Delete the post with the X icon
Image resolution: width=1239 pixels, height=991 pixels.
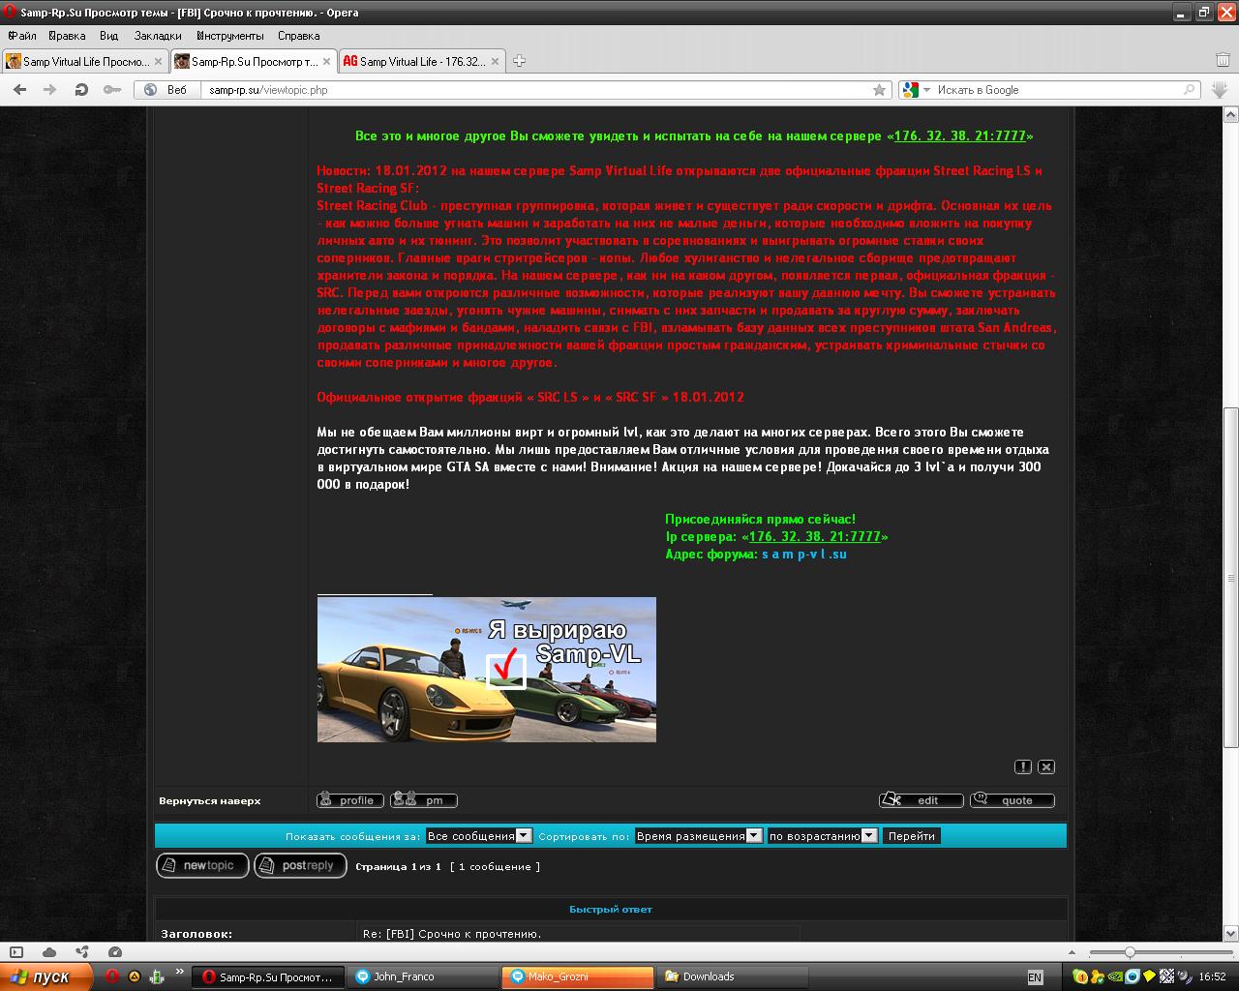[1046, 766]
